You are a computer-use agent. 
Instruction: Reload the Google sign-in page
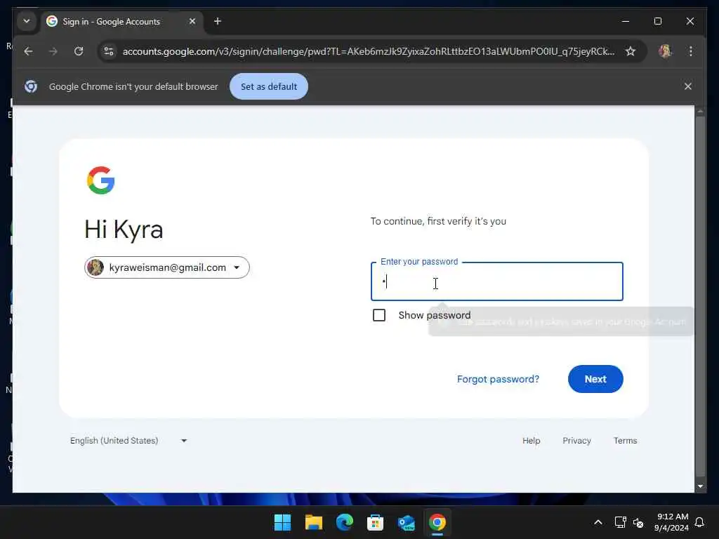79,51
